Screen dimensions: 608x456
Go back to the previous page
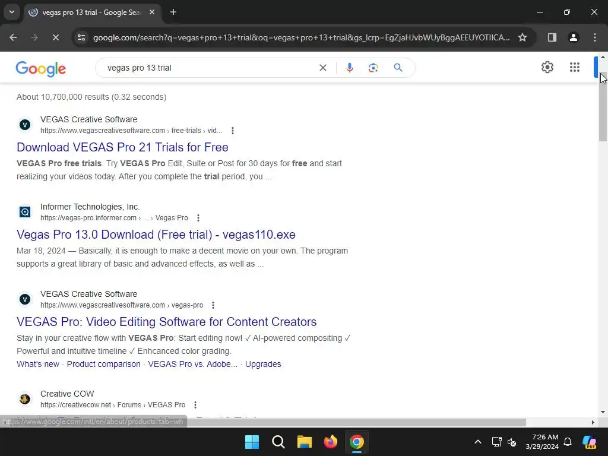13,37
